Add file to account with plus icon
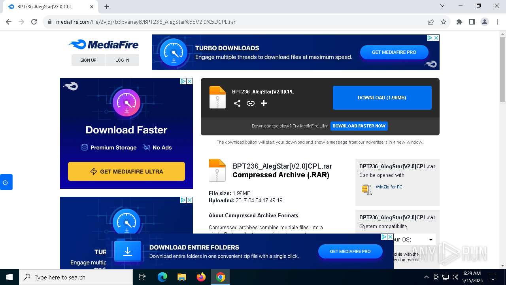506x285 pixels. tap(264, 103)
